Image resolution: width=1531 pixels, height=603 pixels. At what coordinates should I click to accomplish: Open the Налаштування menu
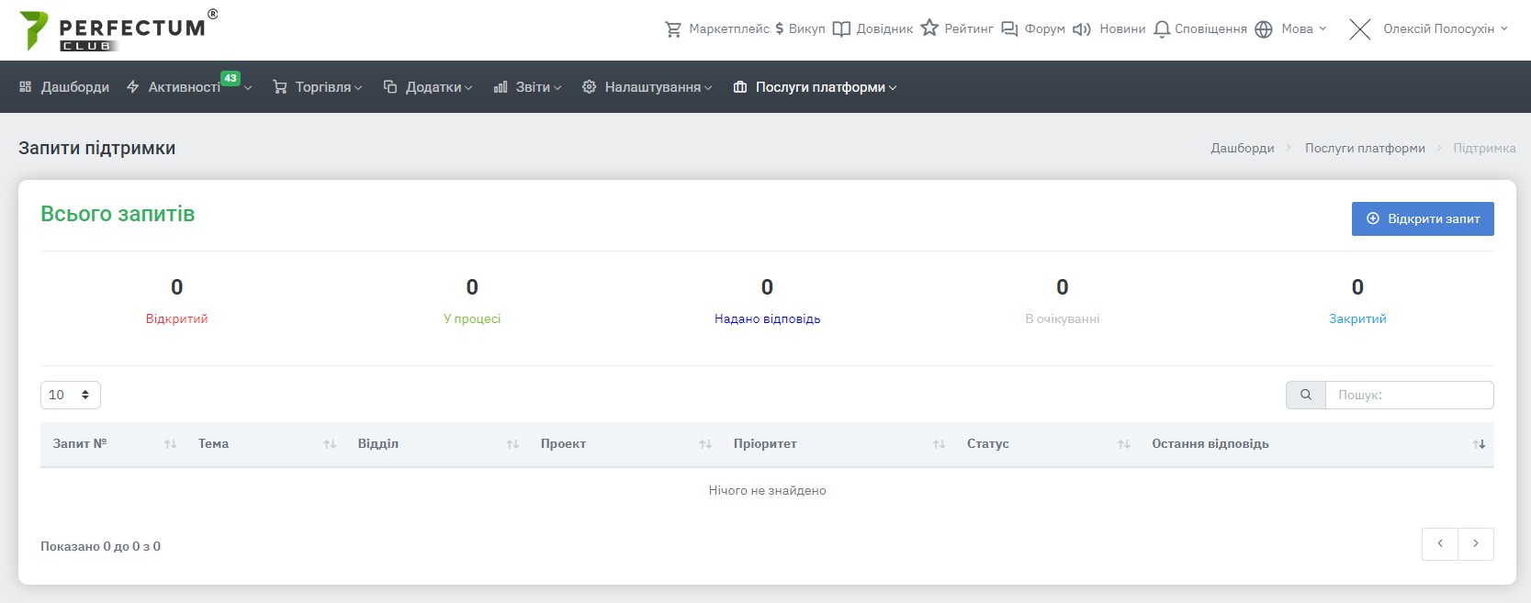[x=647, y=87]
